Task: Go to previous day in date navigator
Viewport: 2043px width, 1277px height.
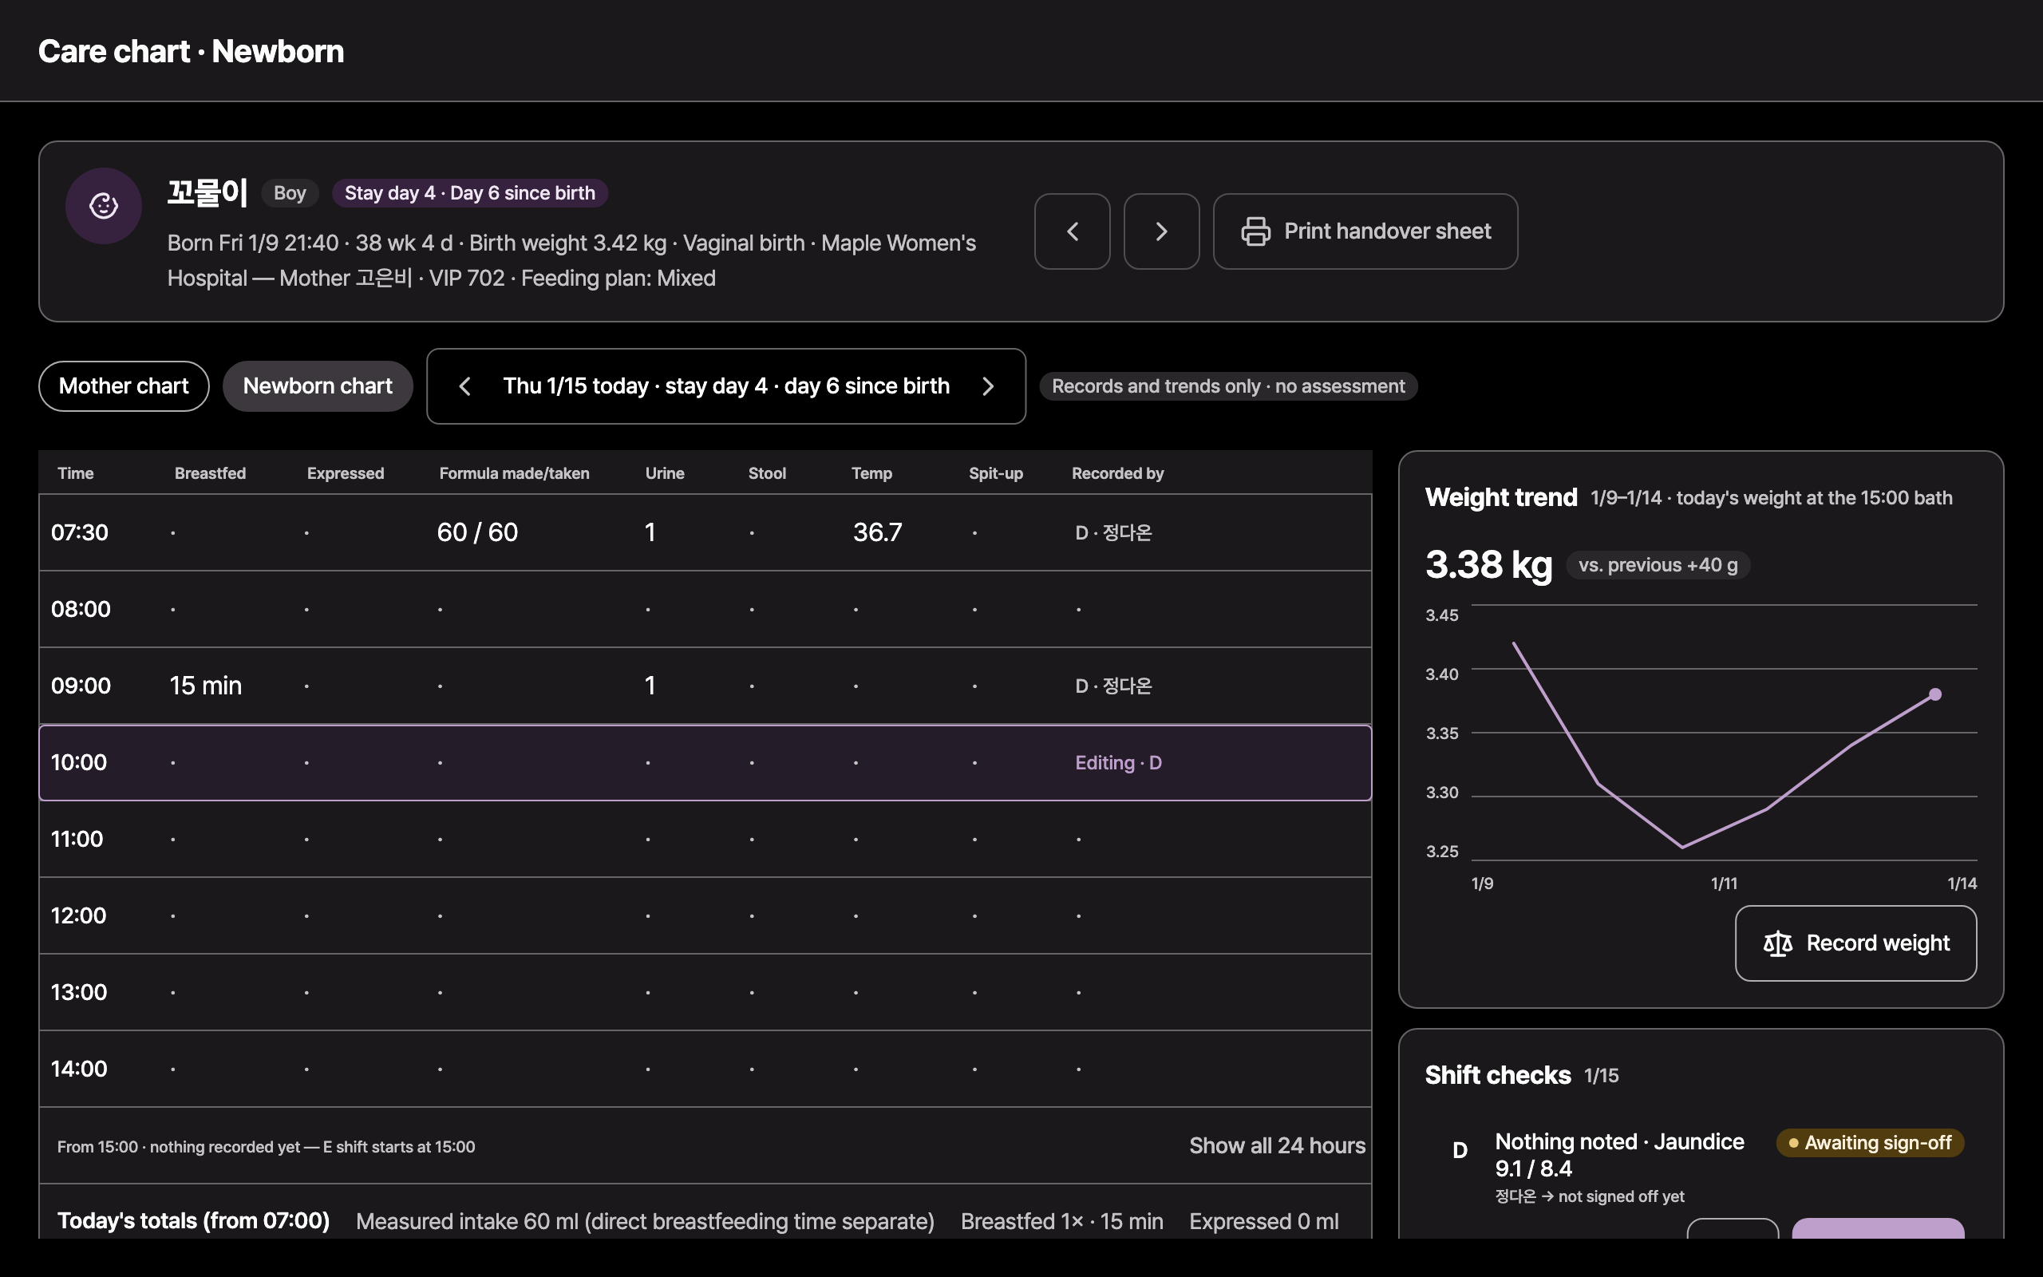Action: tap(464, 386)
